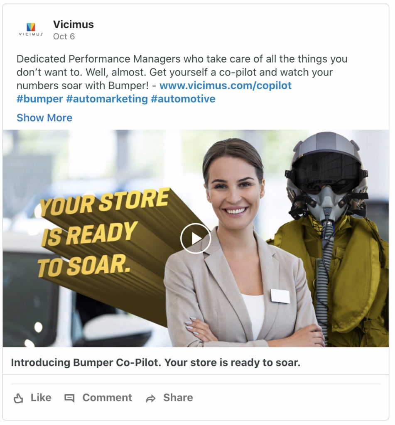Click the video thumbnail headline text
Viewport: 395px width, 425px height.
pyautogui.click(x=104, y=233)
